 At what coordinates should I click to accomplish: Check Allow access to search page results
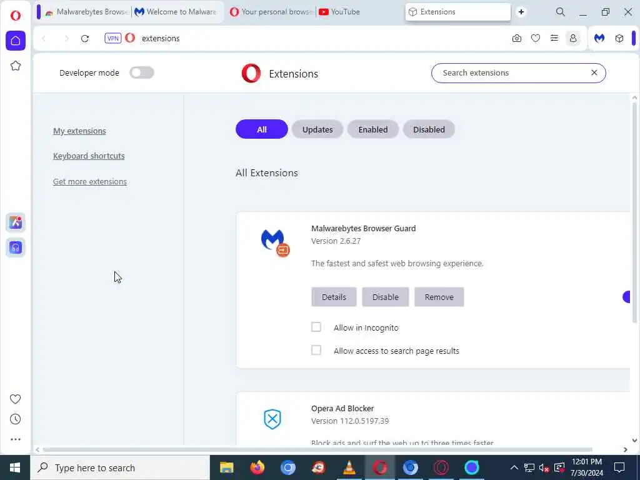coord(316,350)
